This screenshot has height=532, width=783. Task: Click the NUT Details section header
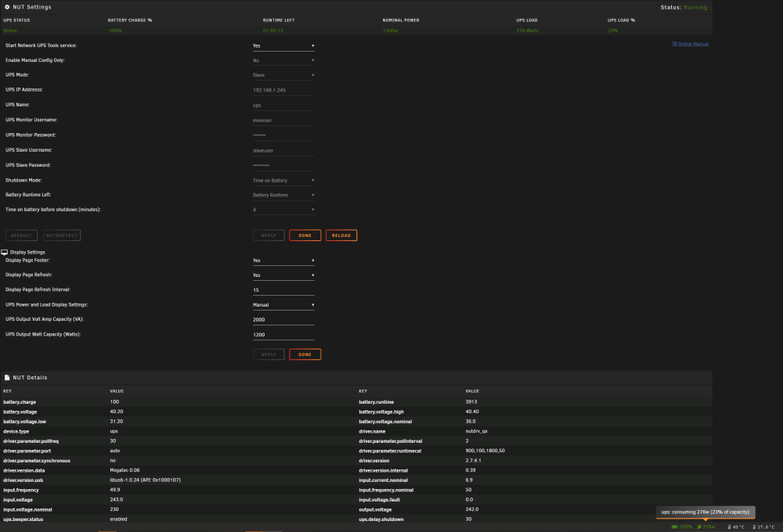30,378
